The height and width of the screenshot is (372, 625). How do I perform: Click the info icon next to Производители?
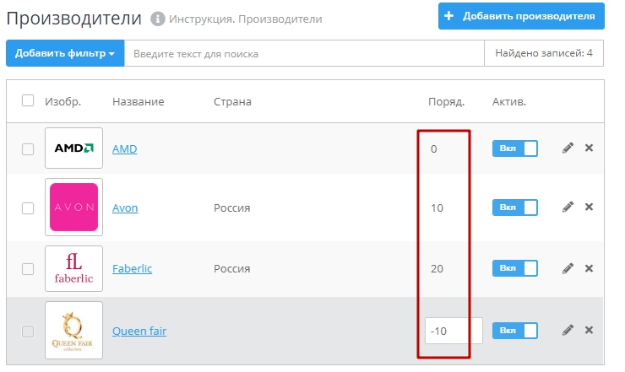pyautogui.click(x=157, y=19)
